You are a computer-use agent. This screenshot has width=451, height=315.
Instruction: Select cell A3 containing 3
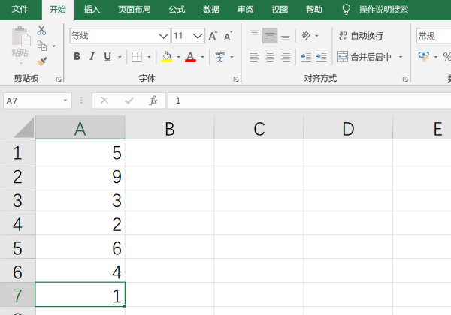coord(80,199)
